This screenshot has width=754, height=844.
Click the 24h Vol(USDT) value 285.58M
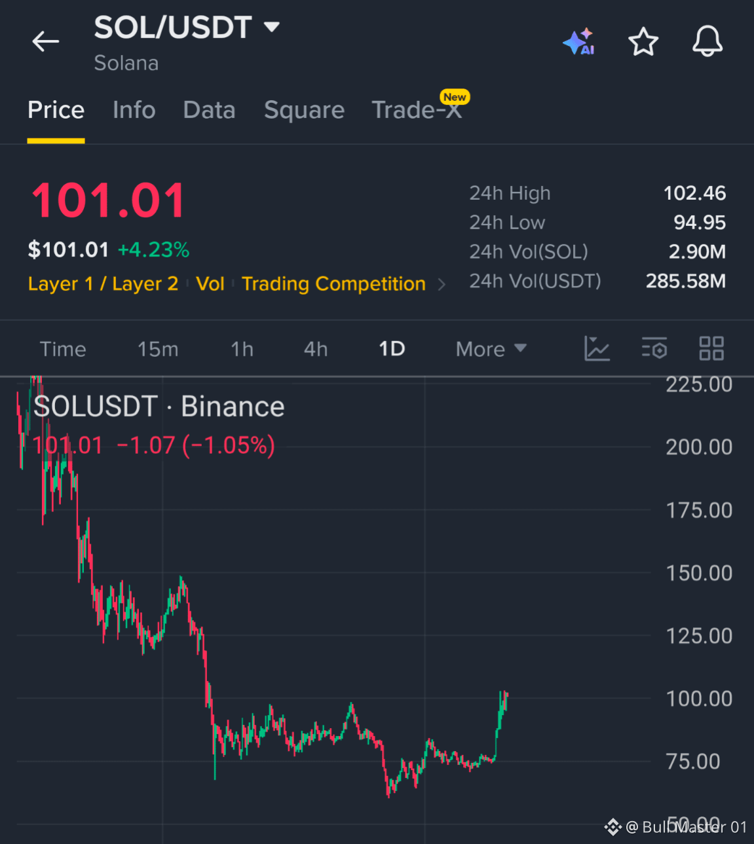pos(686,281)
